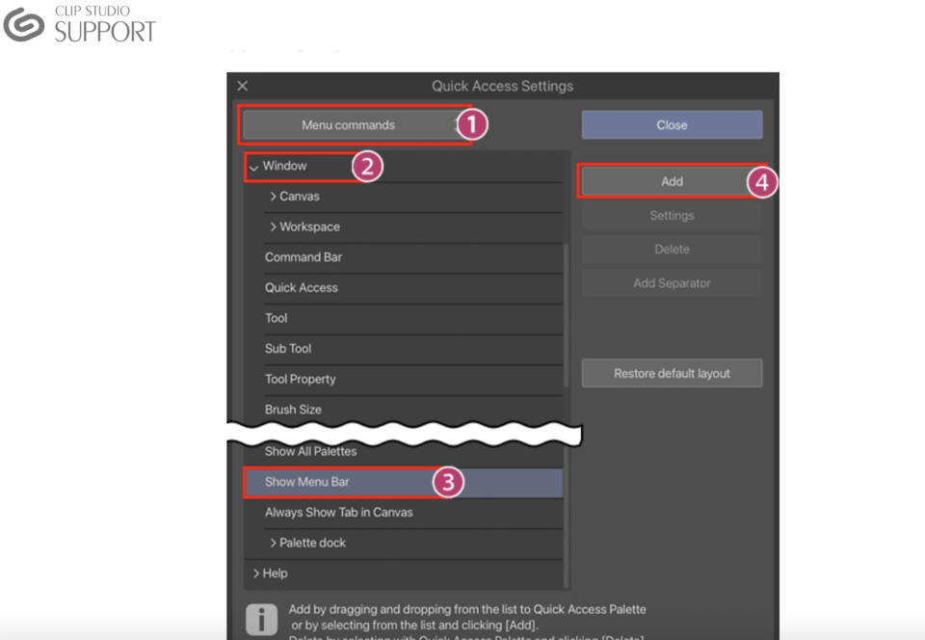Click the Settings button

click(672, 215)
